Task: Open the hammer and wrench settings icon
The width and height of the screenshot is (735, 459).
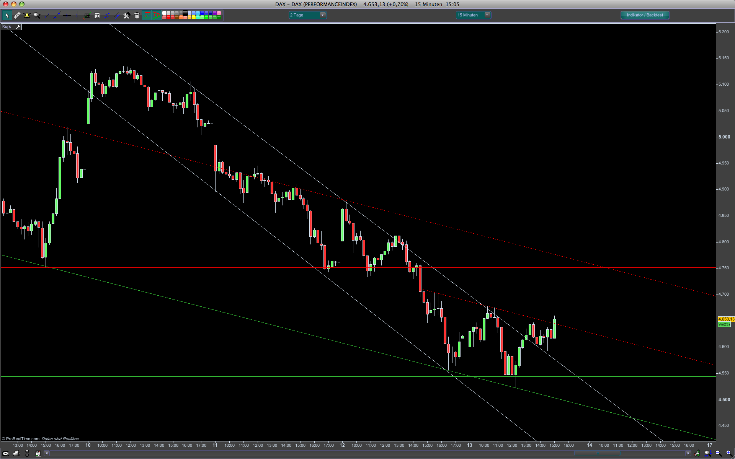Action: pyautogui.click(x=127, y=15)
